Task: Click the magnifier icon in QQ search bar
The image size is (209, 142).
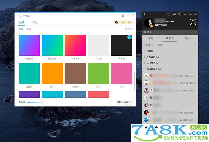Action: pos(145,32)
